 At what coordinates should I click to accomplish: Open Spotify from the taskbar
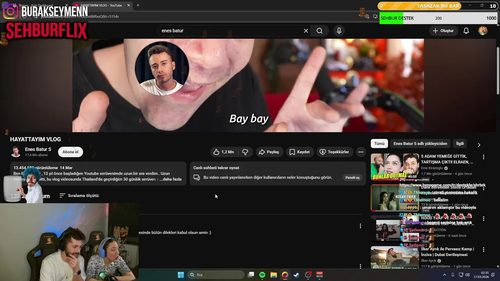click(262, 275)
